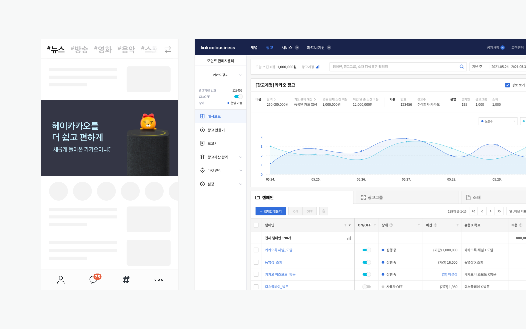This screenshot has height=329, width=526.
Task: Turn on the 디스플레이_방문 campaign switch
Action: tap(366, 287)
